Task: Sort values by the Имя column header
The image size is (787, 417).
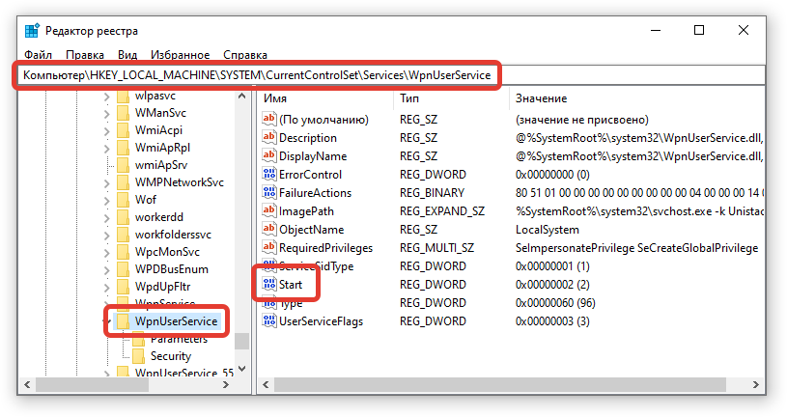Action: [275, 98]
